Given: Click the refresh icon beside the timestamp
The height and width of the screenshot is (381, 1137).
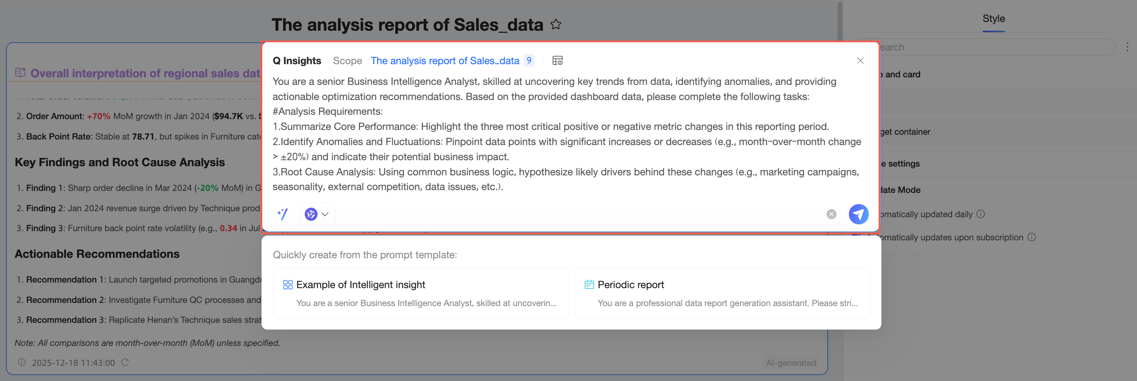Looking at the screenshot, I should coord(125,362).
